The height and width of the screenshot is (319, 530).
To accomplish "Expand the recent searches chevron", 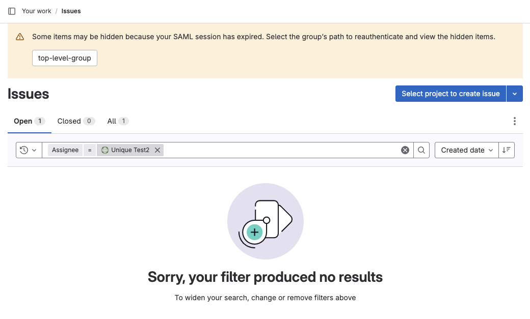I will click(x=33, y=150).
